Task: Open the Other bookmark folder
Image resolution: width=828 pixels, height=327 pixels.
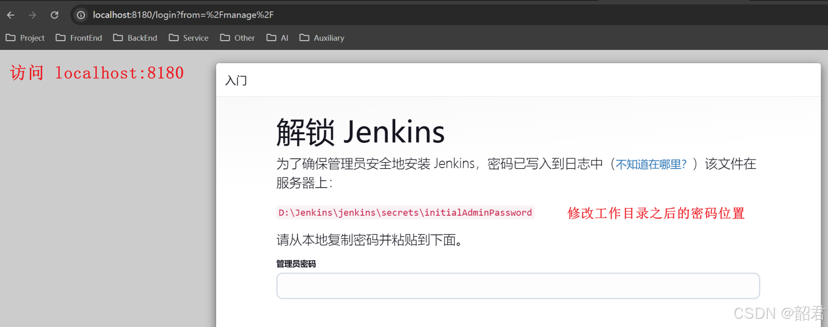Action: [x=237, y=38]
